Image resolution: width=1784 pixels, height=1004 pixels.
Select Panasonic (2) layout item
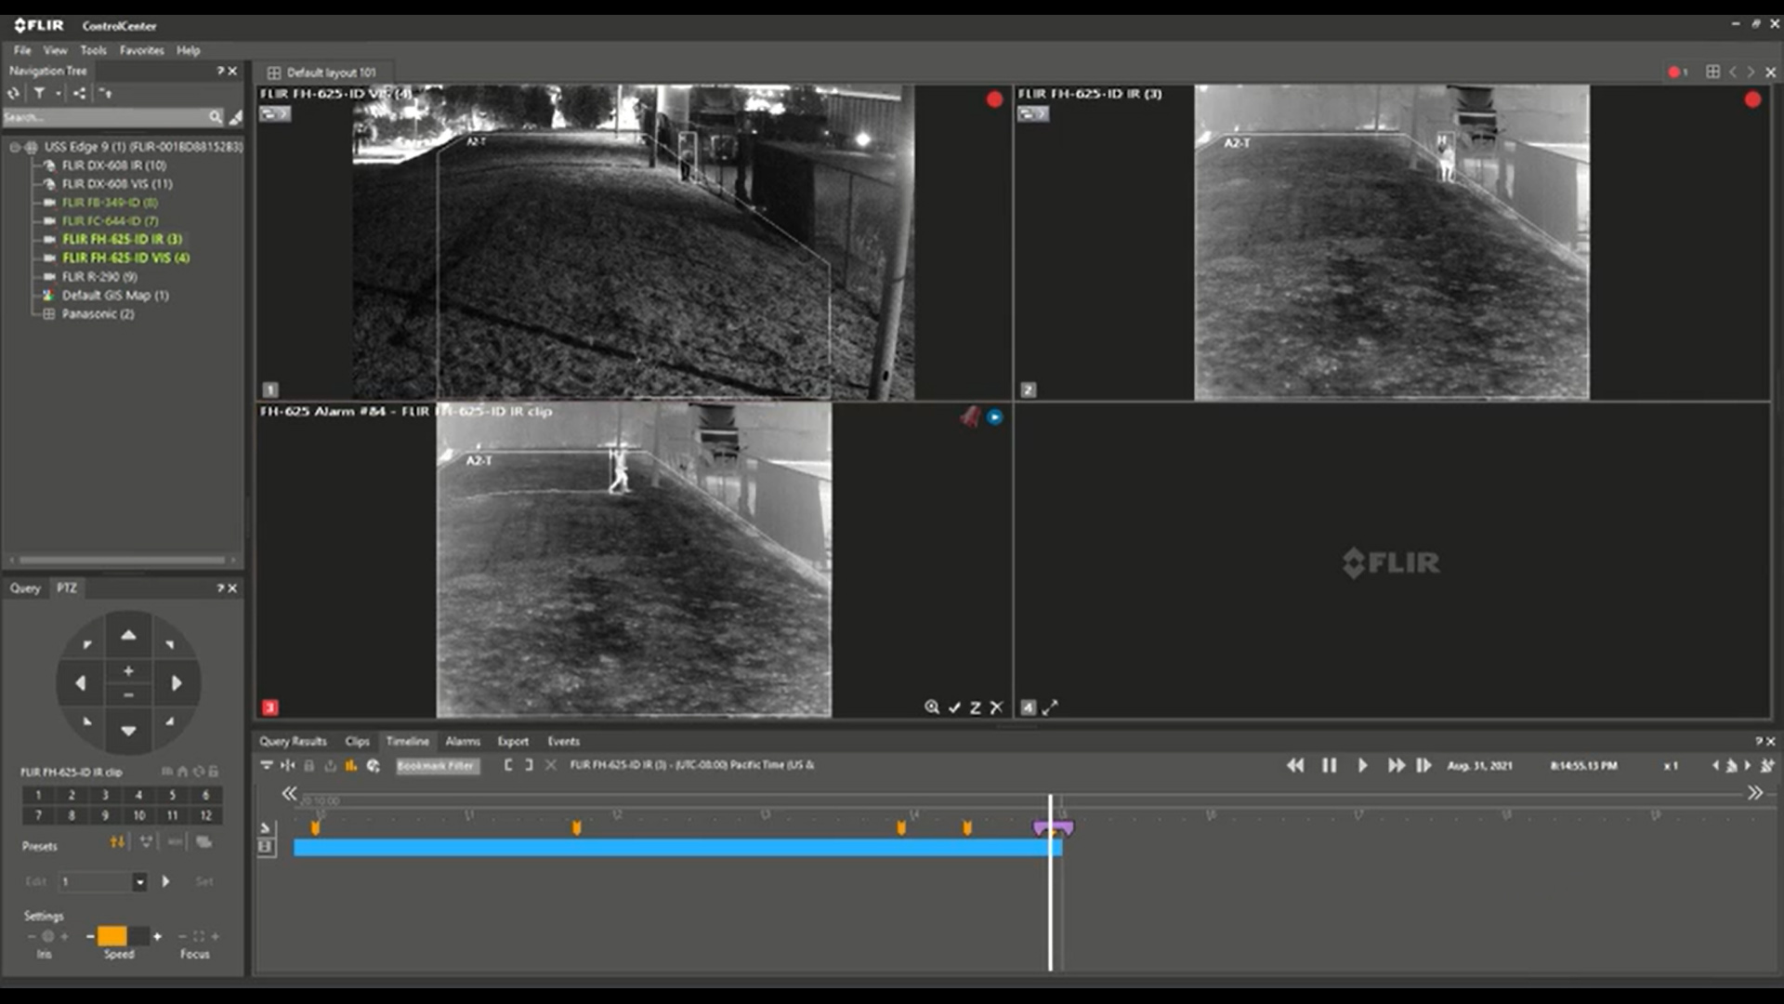(98, 314)
